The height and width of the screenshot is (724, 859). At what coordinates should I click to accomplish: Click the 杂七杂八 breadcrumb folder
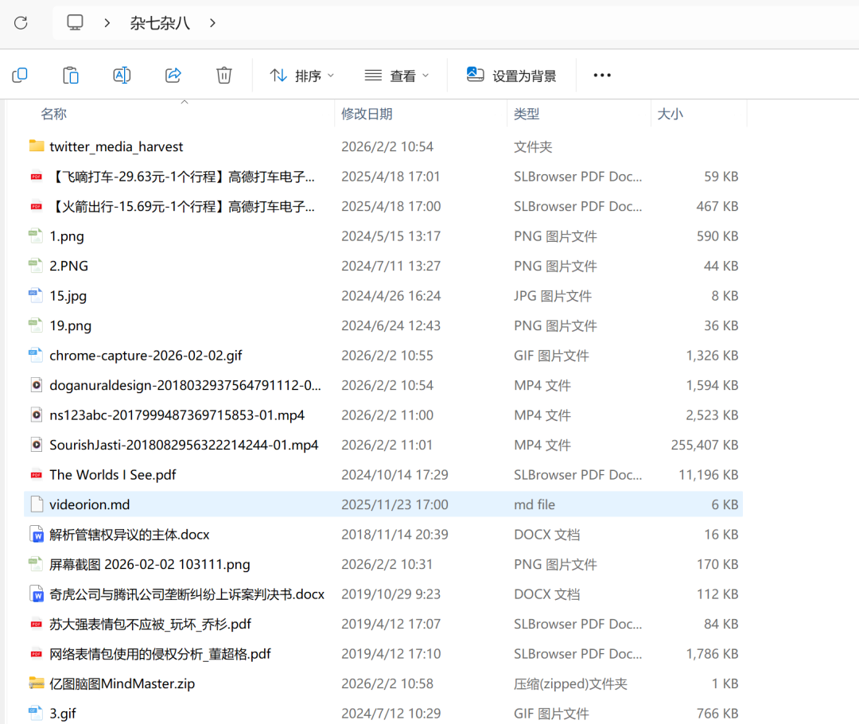point(160,23)
